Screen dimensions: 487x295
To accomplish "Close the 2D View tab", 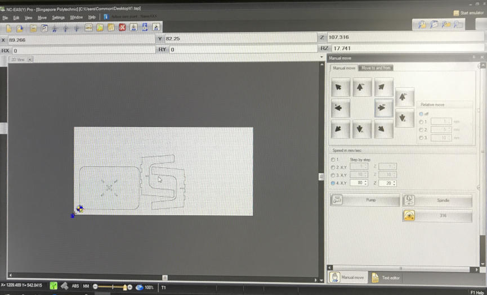I will [29, 60].
